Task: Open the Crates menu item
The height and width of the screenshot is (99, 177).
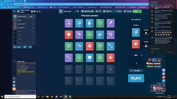Action: 108,11
